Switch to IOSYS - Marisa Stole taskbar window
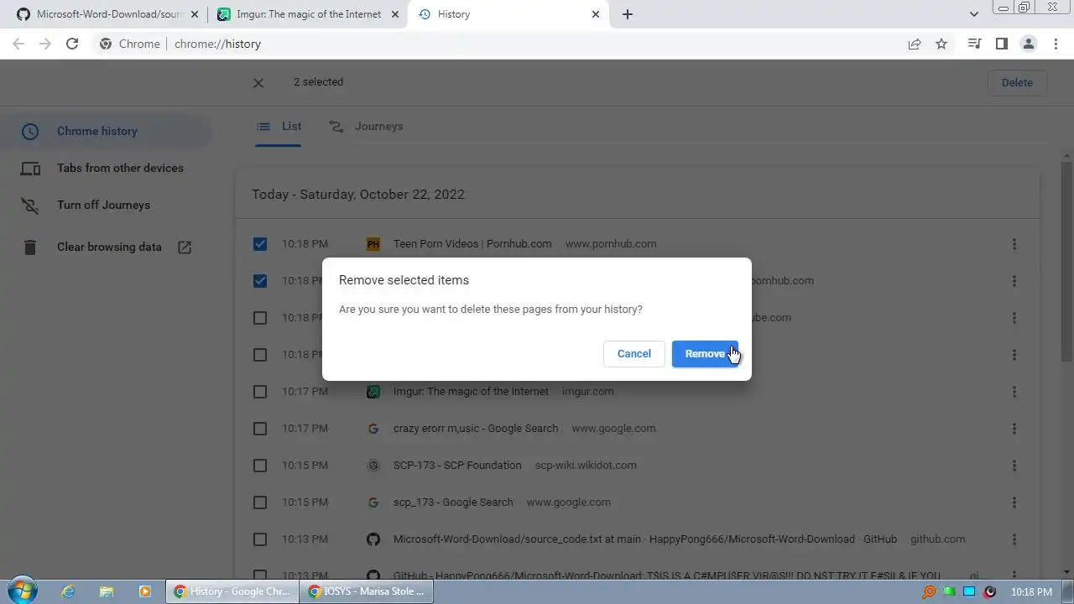The height and width of the screenshot is (604, 1074). (x=366, y=591)
